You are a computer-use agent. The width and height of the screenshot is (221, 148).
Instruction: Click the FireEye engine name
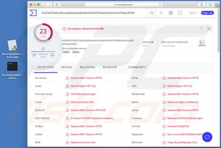(x=39, y=126)
